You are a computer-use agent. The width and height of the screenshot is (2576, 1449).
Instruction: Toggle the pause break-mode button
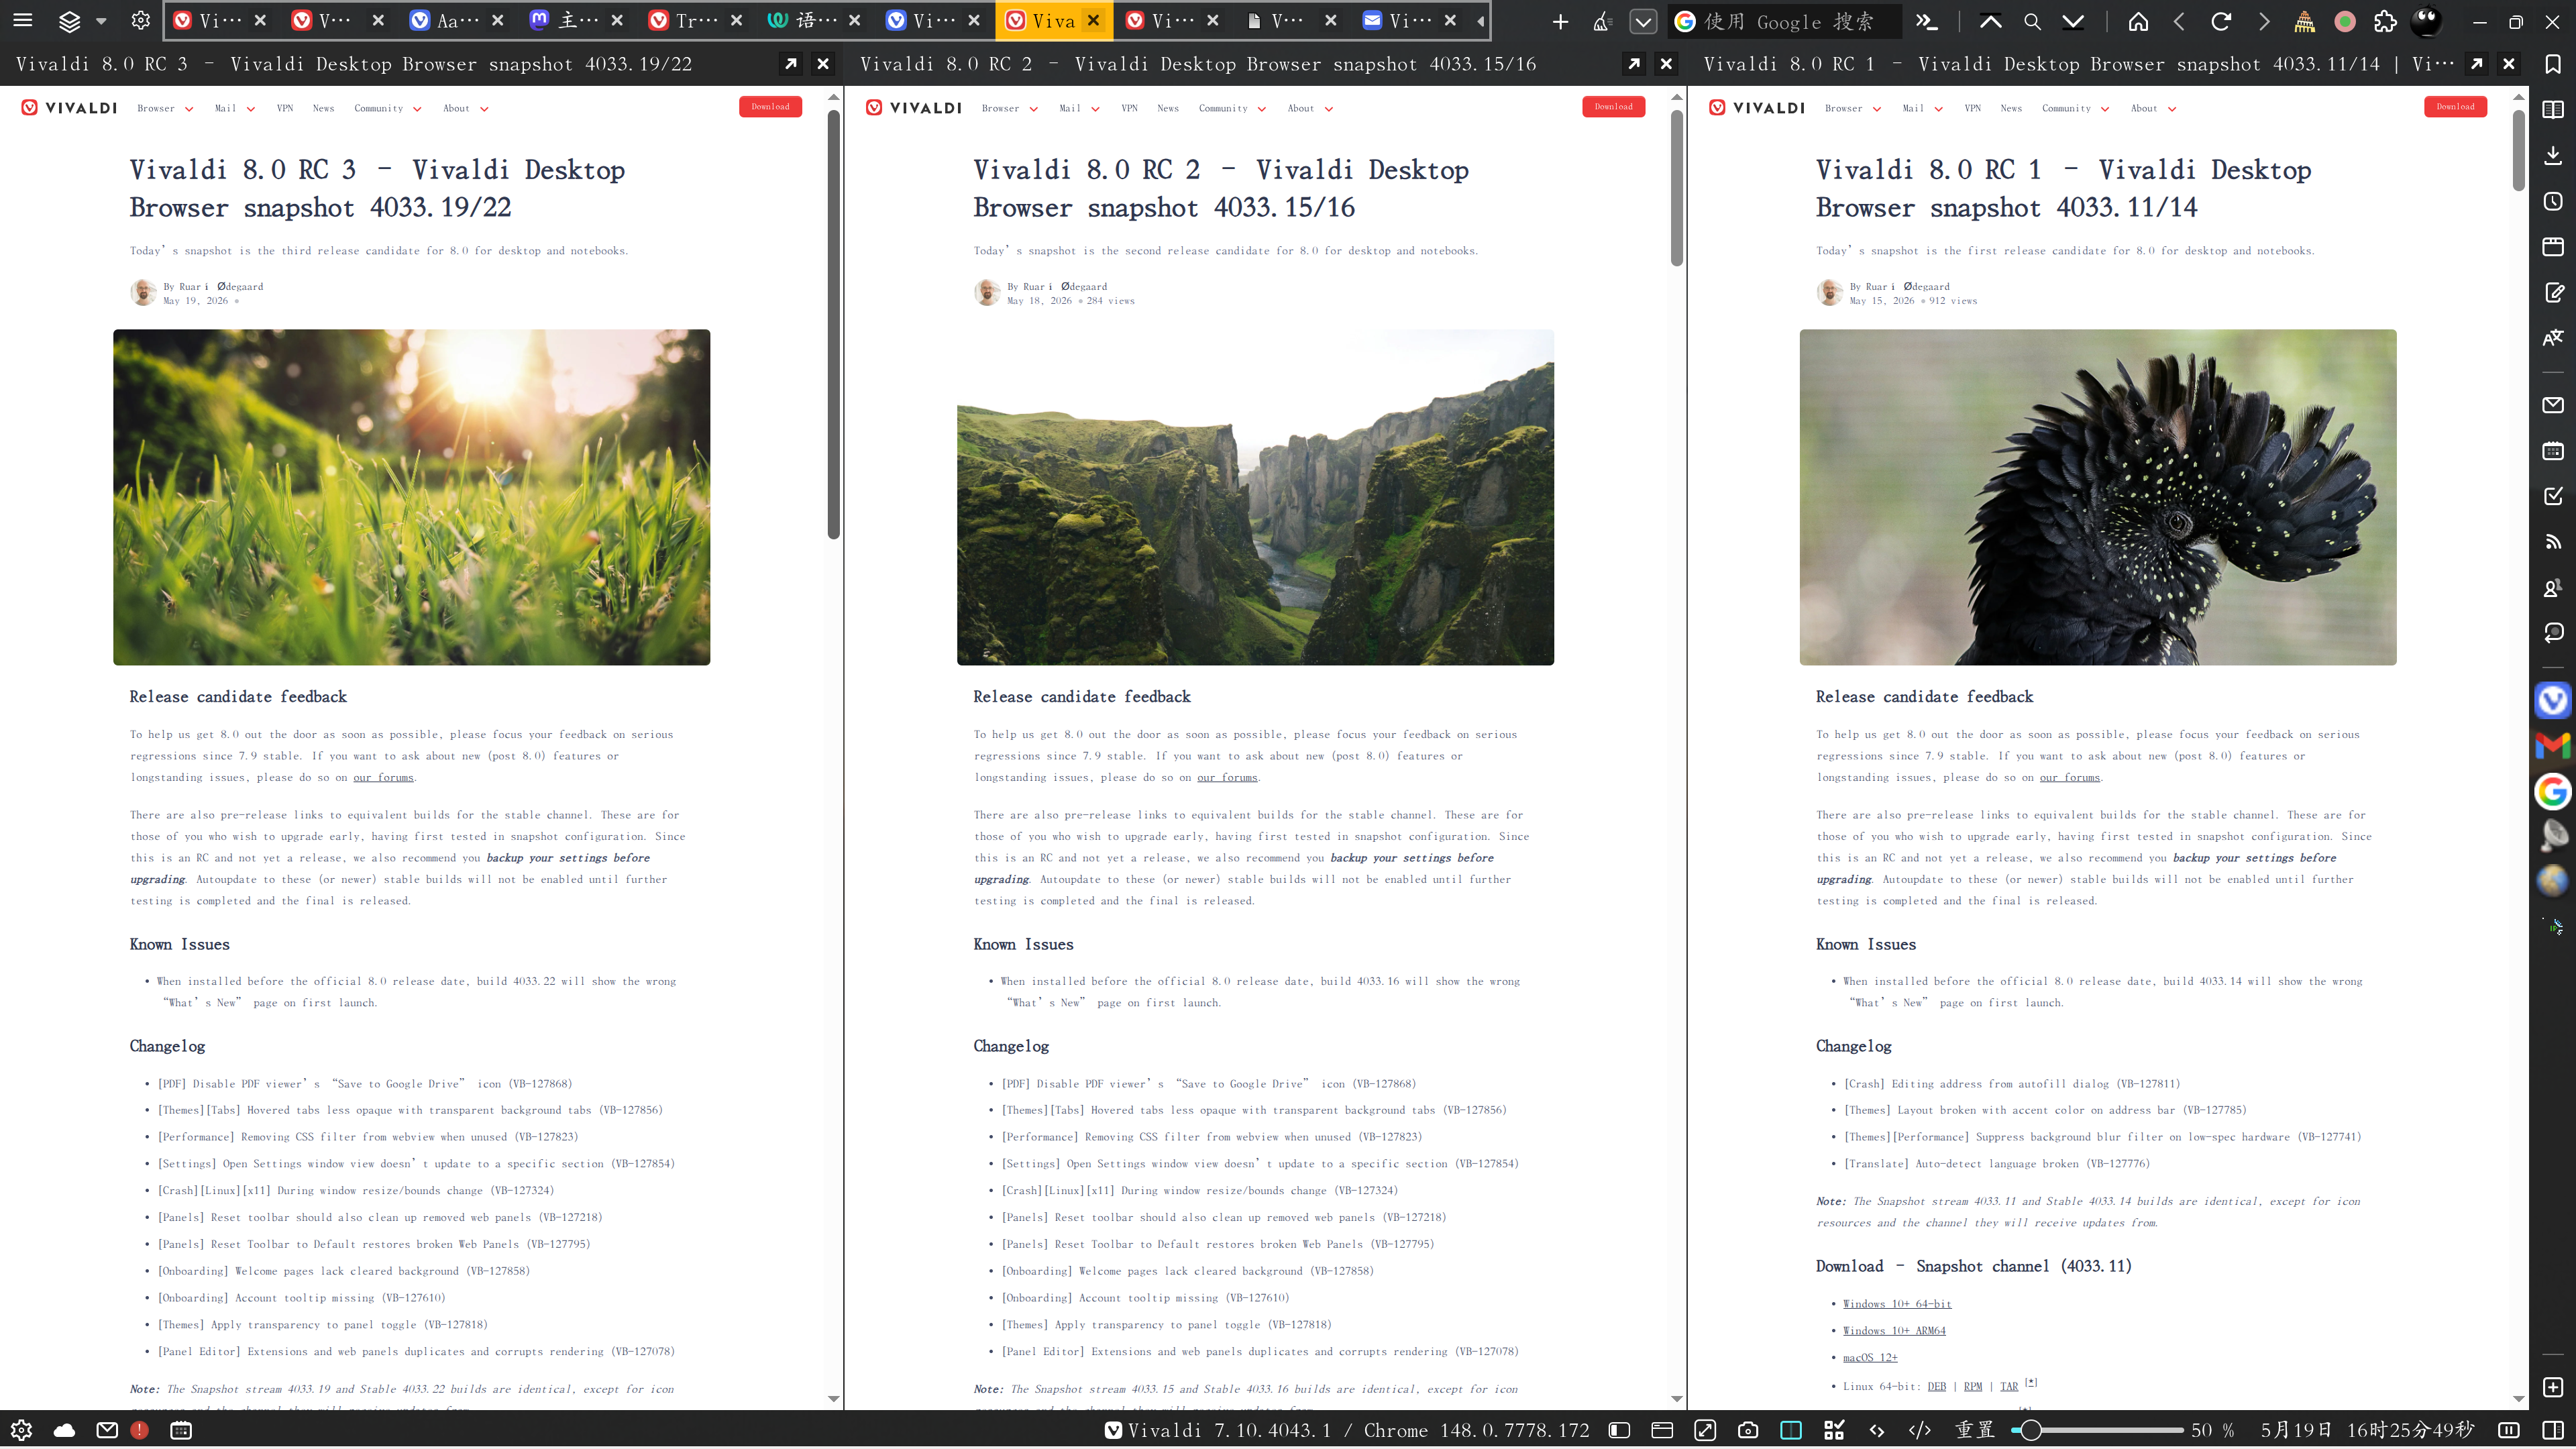click(2508, 1430)
